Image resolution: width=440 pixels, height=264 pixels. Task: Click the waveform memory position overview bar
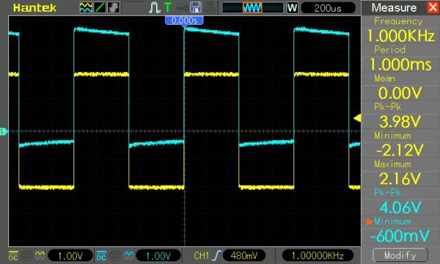[253, 8]
